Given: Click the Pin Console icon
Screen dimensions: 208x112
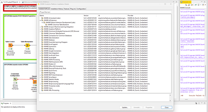Looking at the screenshot, I should click(x=196, y=5).
